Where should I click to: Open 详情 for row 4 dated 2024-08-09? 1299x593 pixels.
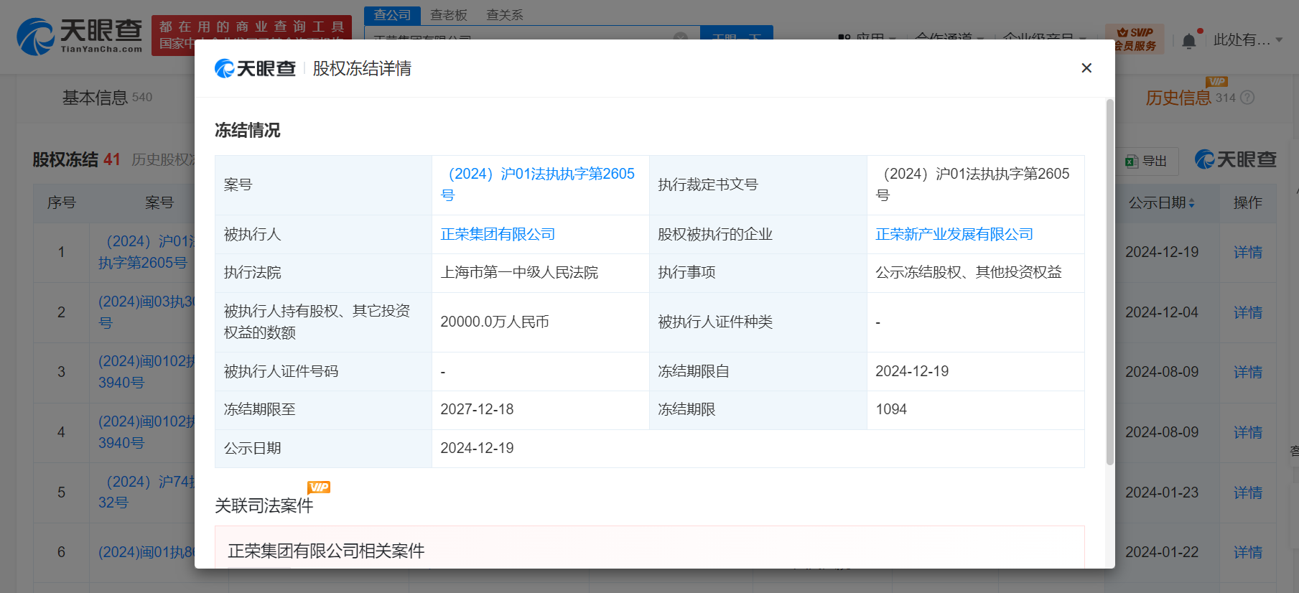pyautogui.click(x=1247, y=432)
